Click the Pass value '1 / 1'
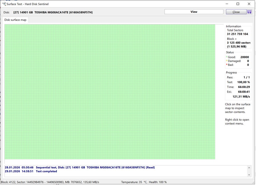Viewport: 256px width, 185px height. pyautogui.click(x=246, y=77)
